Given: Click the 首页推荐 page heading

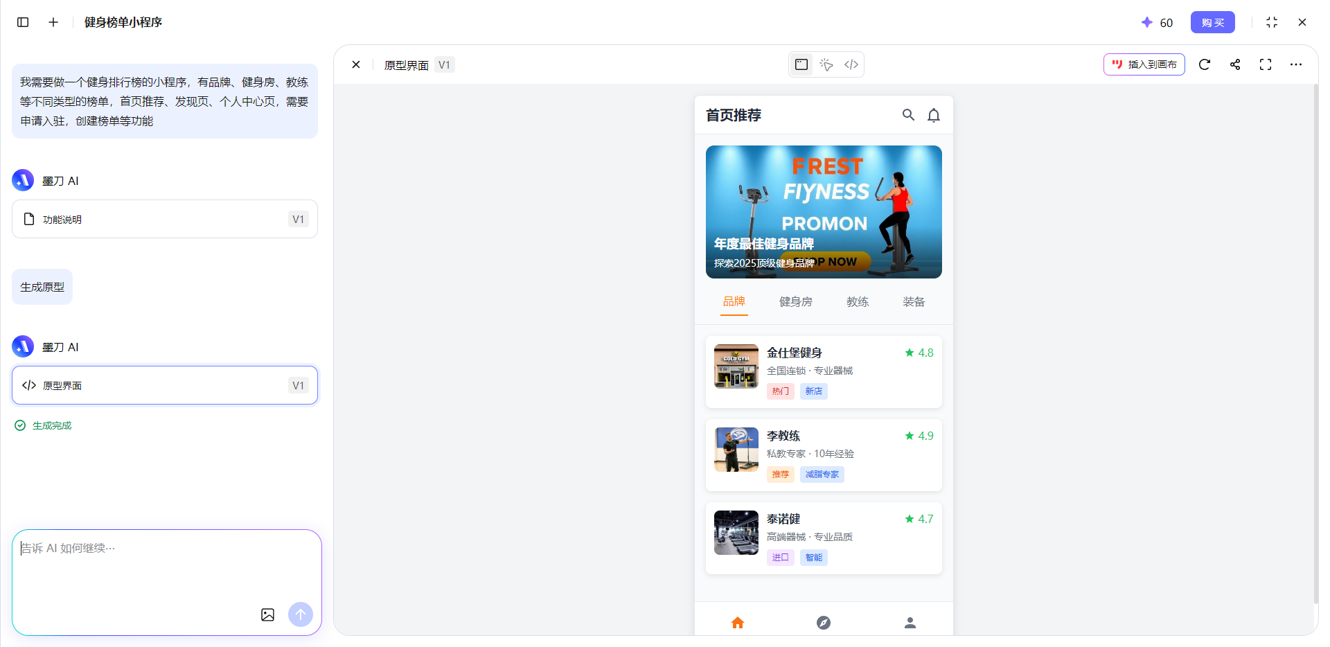Looking at the screenshot, I should 734,115.
